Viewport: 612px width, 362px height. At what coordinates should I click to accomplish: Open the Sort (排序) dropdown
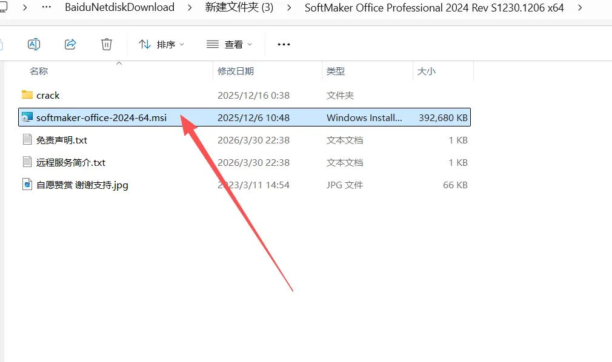[161, 44]
